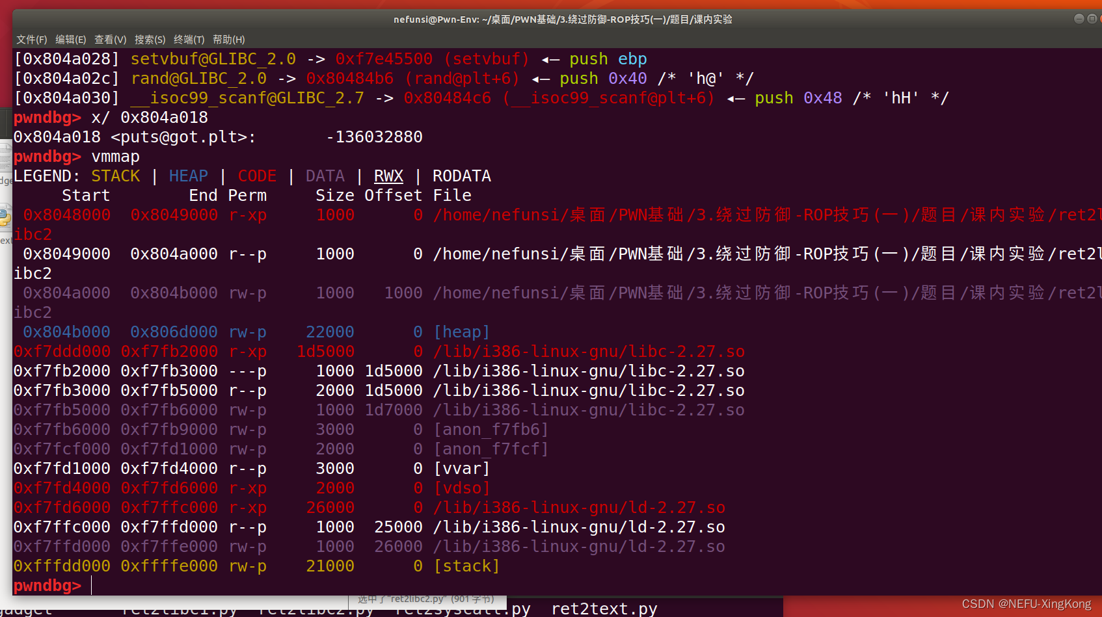Click the Offset column header
The height and width of the screenshot is (617, 1102).
coord(393,196)
